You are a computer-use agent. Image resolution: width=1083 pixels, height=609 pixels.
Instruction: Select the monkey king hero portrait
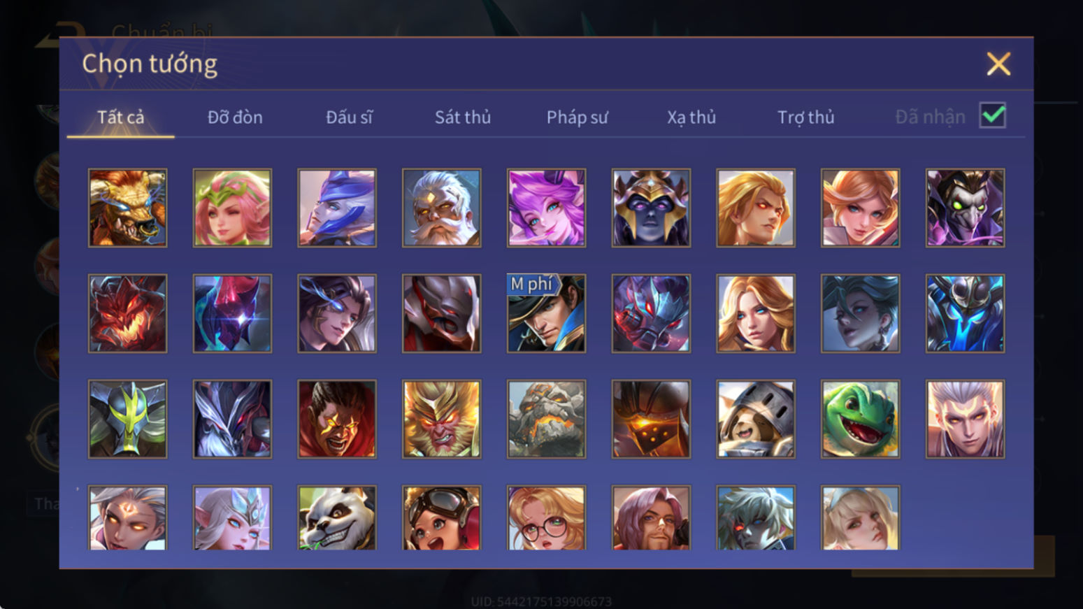[441, 419]
